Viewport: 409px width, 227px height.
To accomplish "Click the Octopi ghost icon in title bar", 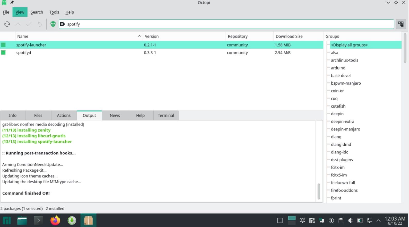I will tap(4, 3).
